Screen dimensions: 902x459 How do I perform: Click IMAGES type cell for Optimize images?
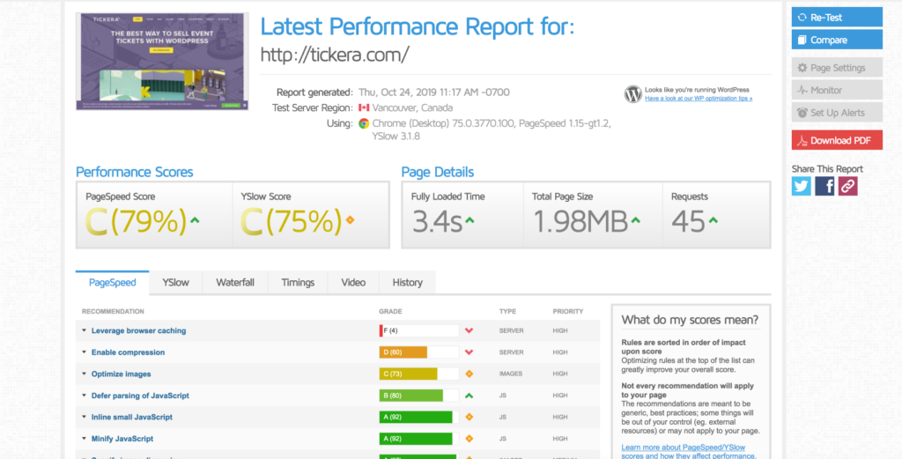(511, 374)
